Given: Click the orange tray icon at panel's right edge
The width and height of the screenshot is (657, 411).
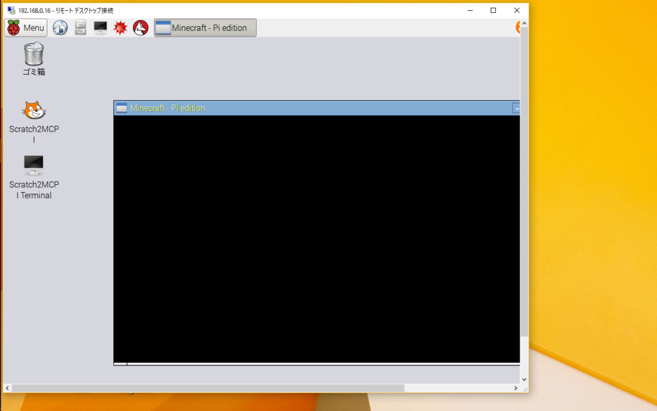Looking at the screenshot, I should (518, 28).
